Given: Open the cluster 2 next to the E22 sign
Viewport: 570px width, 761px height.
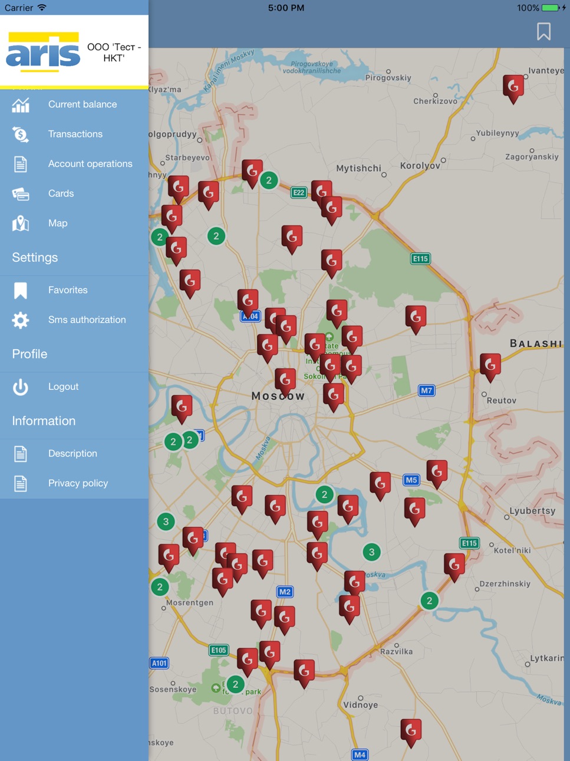Looking at the screenshot, I should point(269,181).
